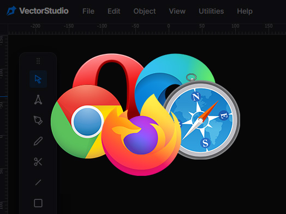
Task: Open the Edit menu
Action: [x=114, y=11]
